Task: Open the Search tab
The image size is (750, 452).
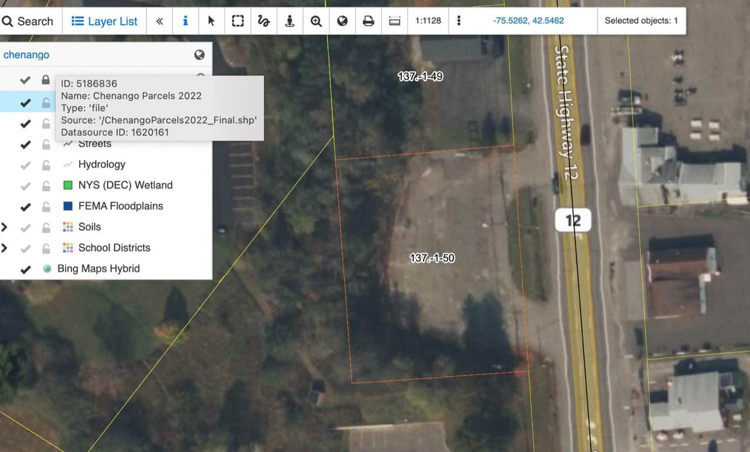Action: [x=28, y=21]
